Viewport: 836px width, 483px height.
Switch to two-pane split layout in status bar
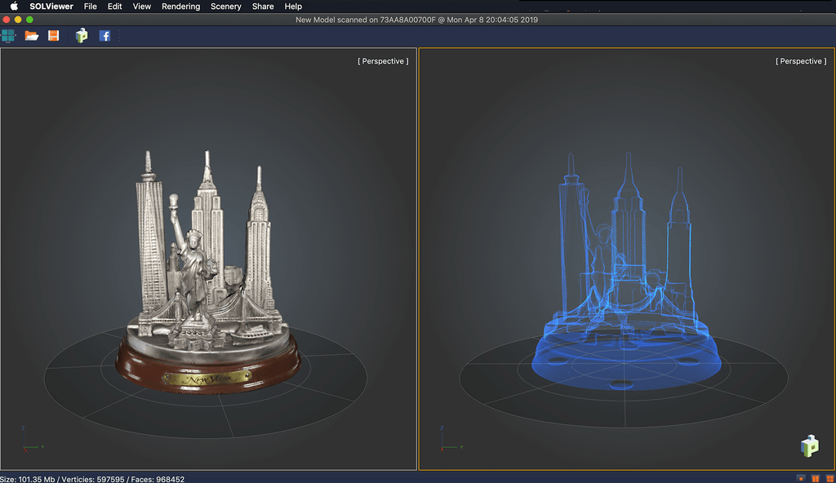coord(816,478)
